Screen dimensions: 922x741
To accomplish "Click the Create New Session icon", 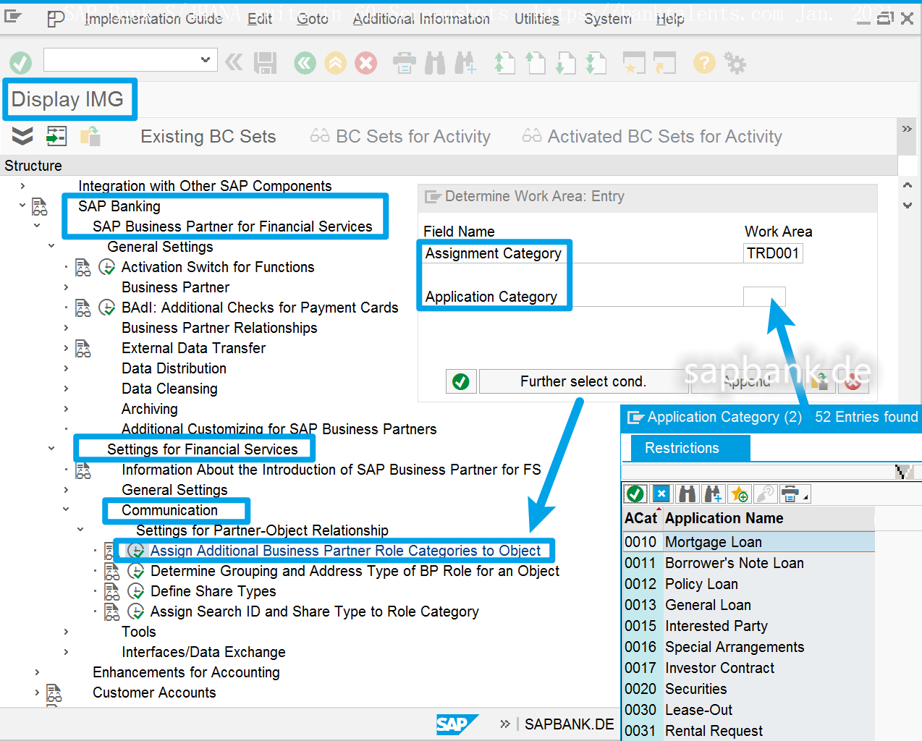I will 634,63.
